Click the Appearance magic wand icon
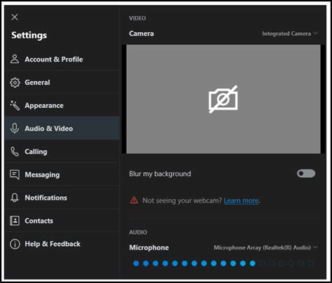This screenshot has width=332, height=283. click(x=15, y=106)
